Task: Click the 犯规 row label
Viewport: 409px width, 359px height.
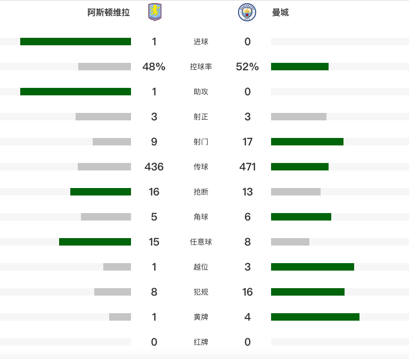Action: click(x=201, y=292)
